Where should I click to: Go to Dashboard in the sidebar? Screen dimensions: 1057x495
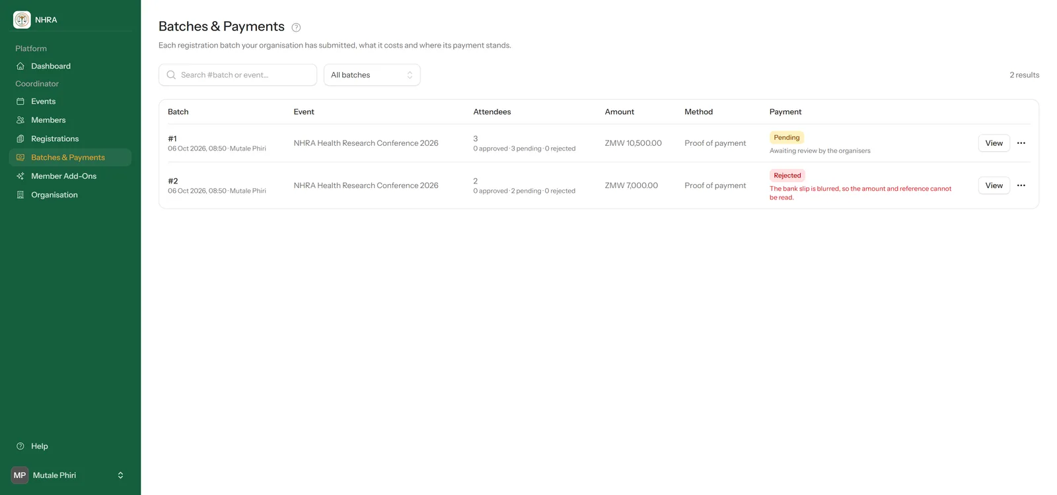(70, 66)
